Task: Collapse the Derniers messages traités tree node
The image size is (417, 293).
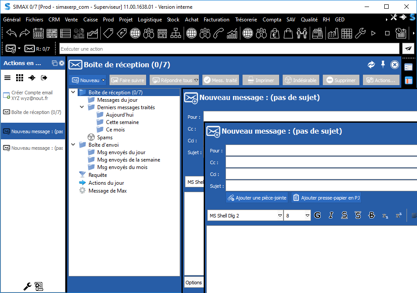Action: 82,107
